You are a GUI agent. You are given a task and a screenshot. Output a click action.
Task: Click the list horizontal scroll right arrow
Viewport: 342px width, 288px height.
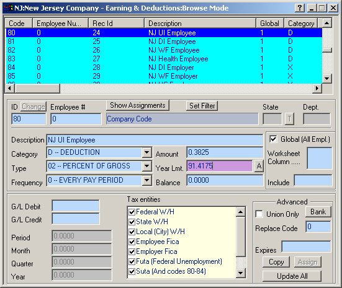click(317, 89)
